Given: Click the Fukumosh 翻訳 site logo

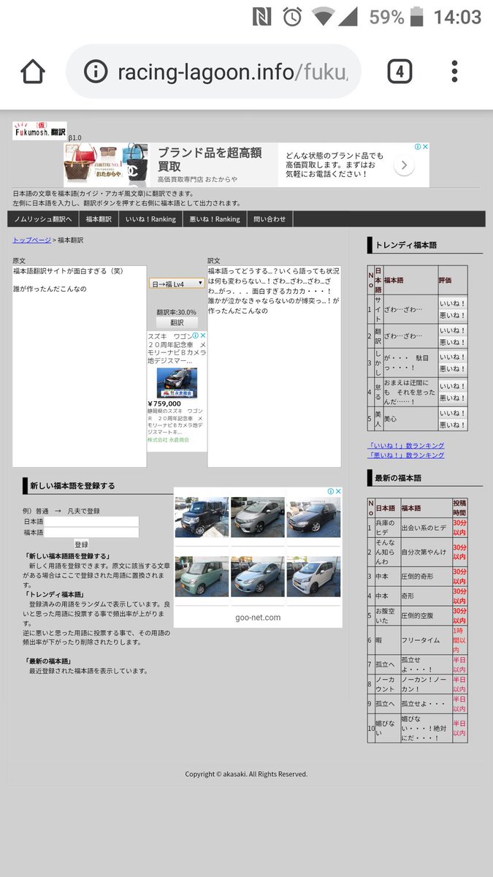Looking at the screenshot, I should [39, 130].
